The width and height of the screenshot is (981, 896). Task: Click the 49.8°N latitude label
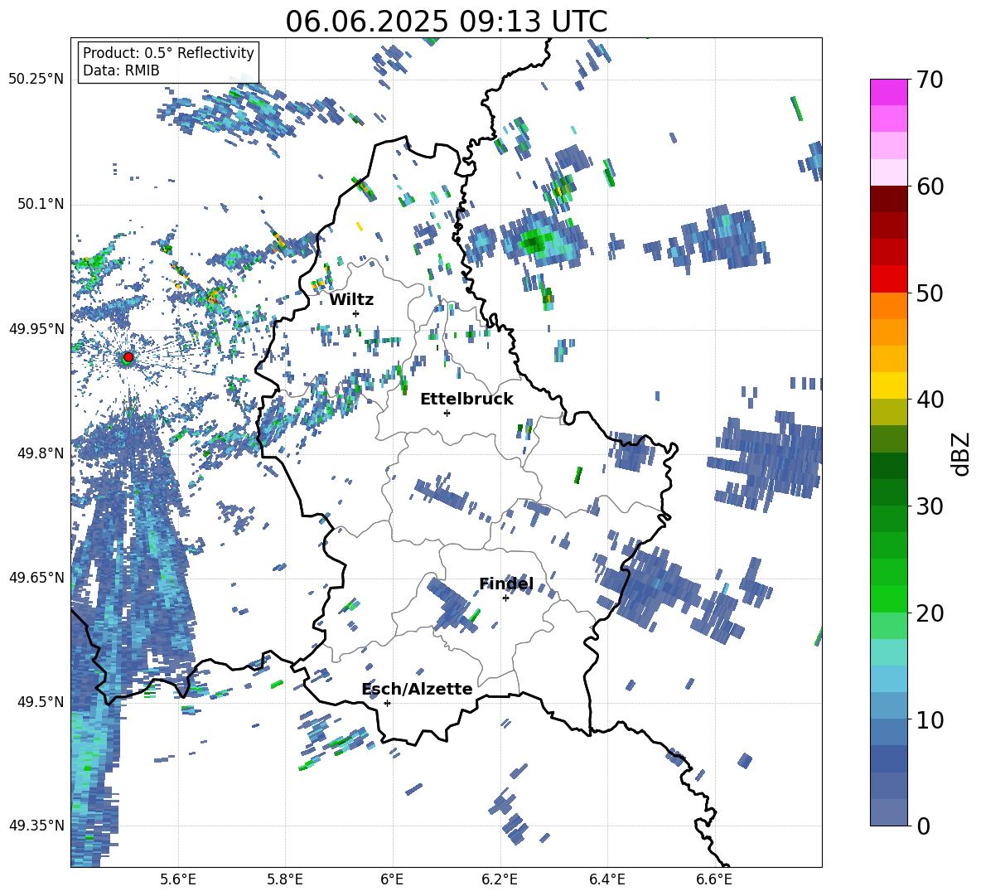(41, 453)
